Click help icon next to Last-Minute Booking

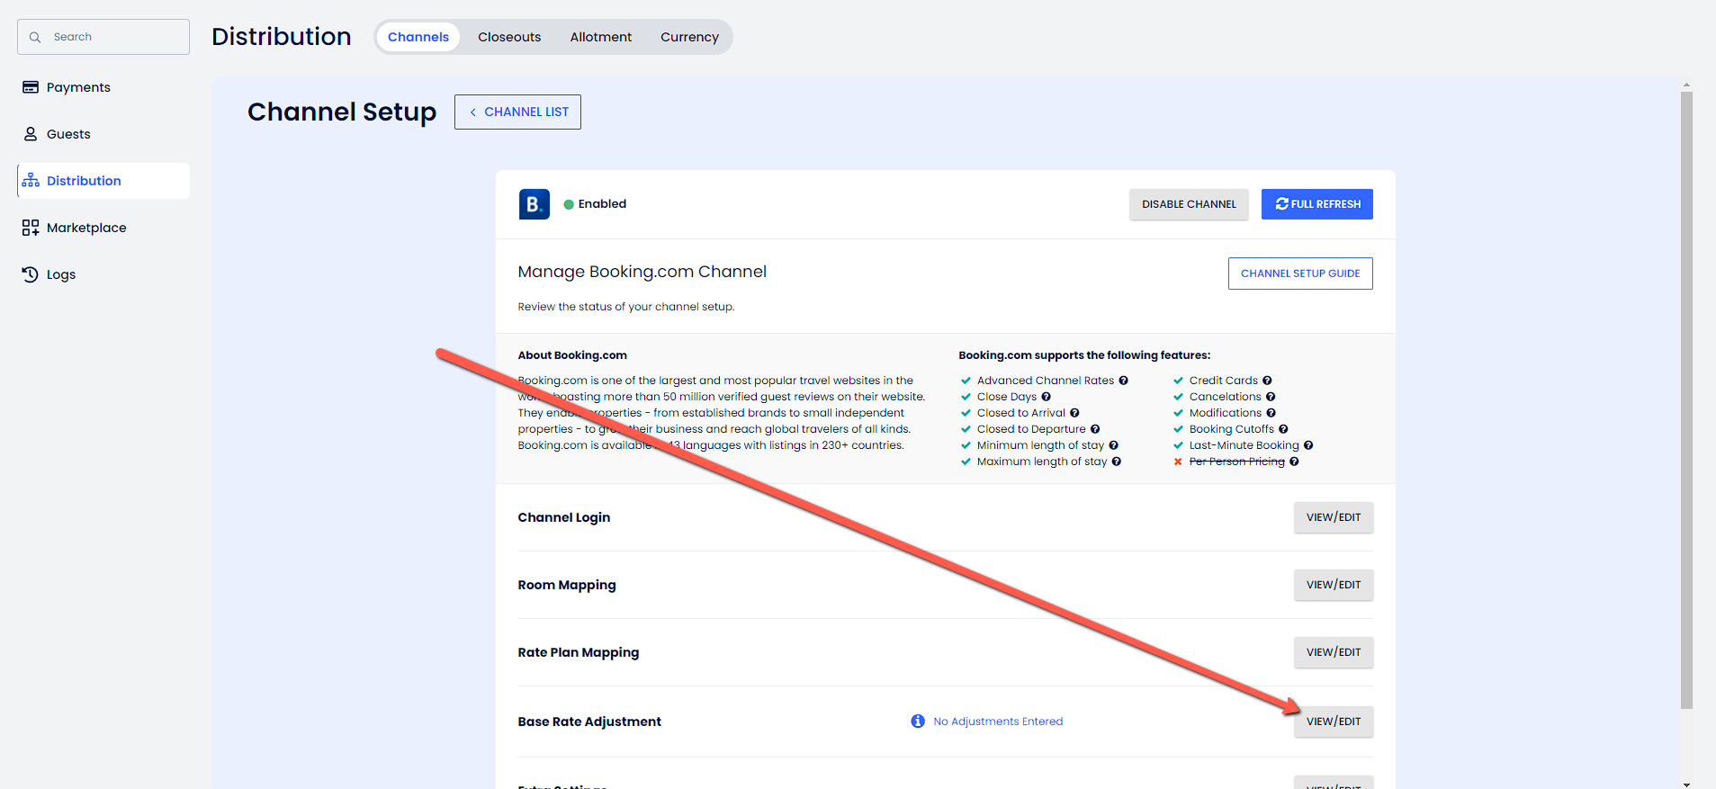(x=1308, y=445)
